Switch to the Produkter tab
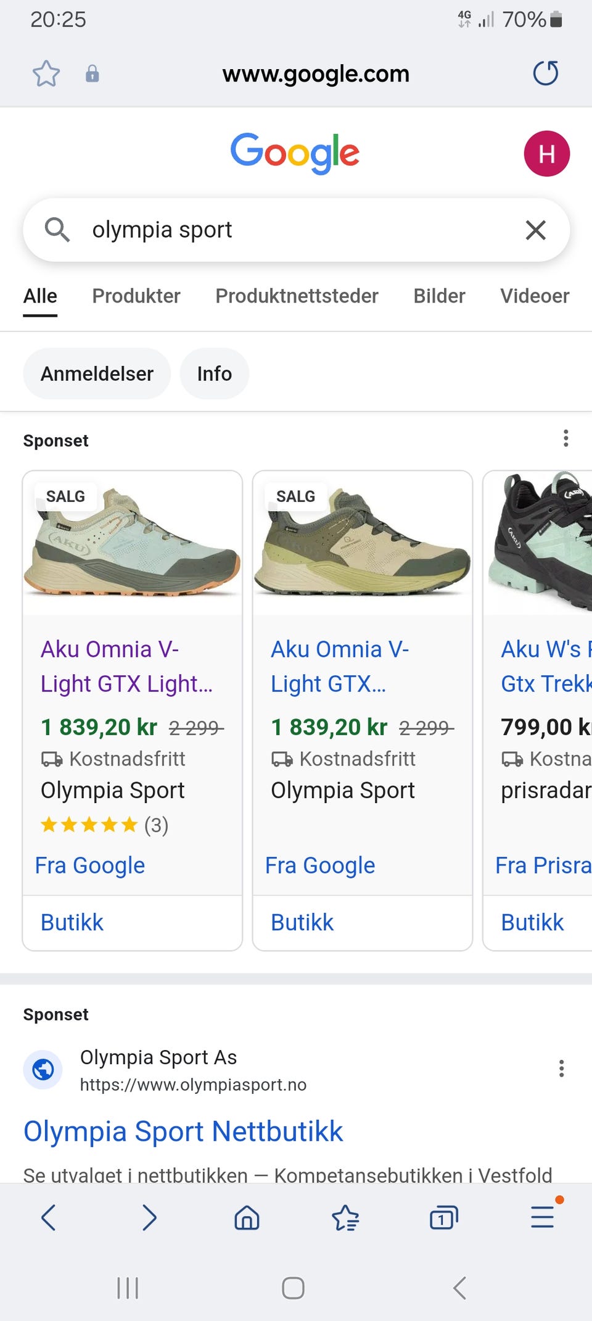Image resolution: width=592 pixels, height=1321 pixels. [x=136, y=296]
